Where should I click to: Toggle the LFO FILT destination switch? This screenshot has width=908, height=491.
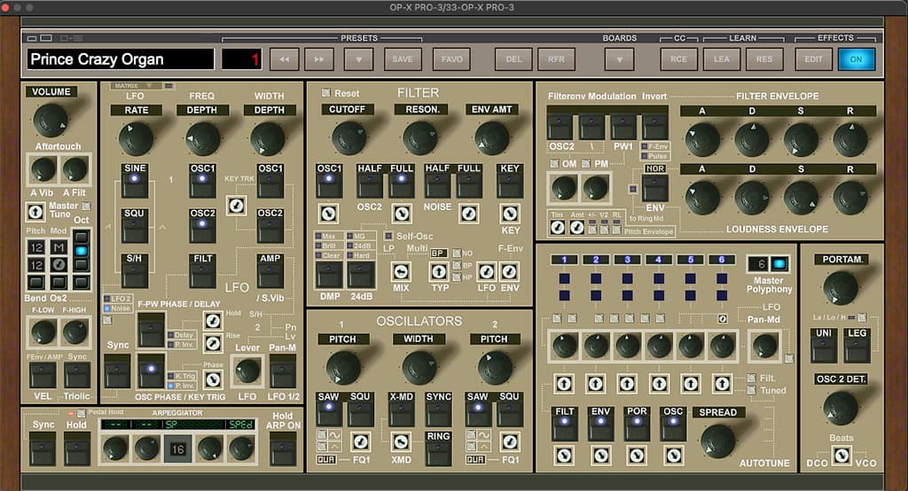coord(203,271)
